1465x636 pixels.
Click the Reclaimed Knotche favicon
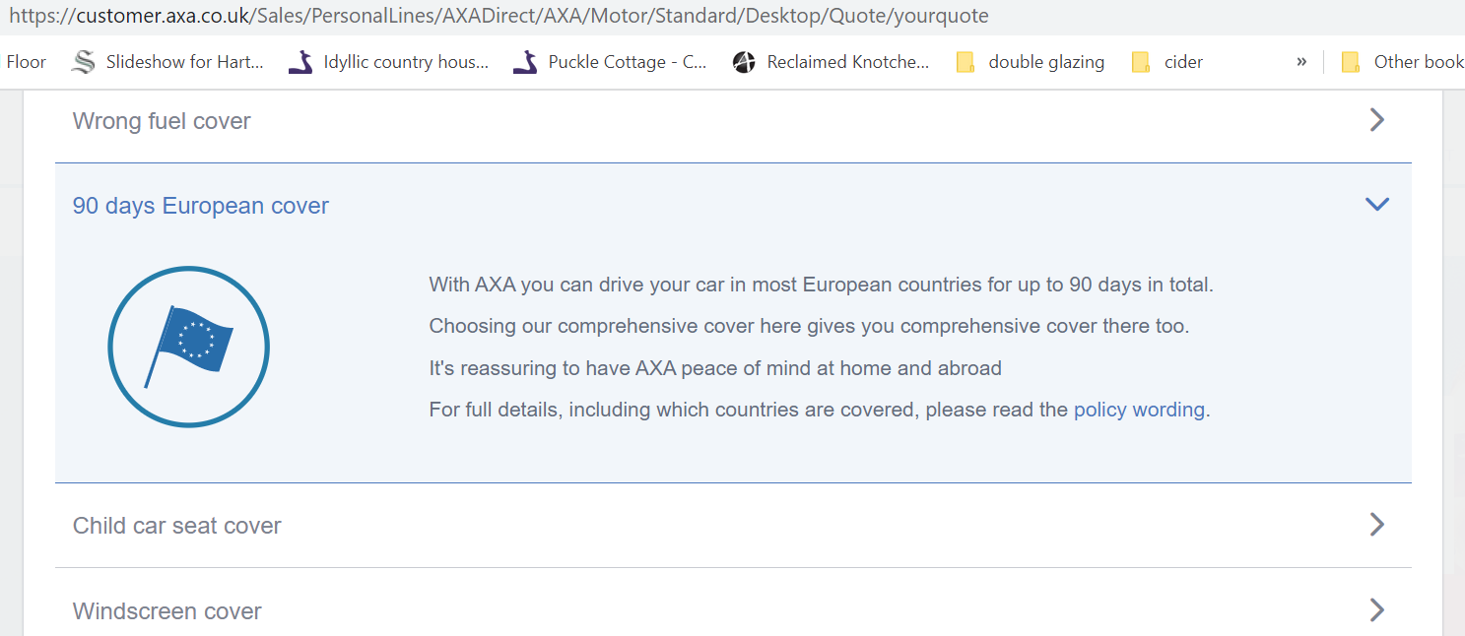tap(744, 62)
